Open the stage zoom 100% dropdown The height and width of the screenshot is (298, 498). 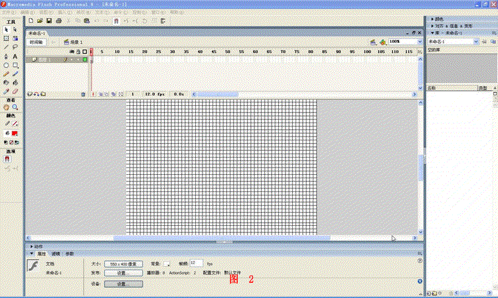(x=420, y=42)
